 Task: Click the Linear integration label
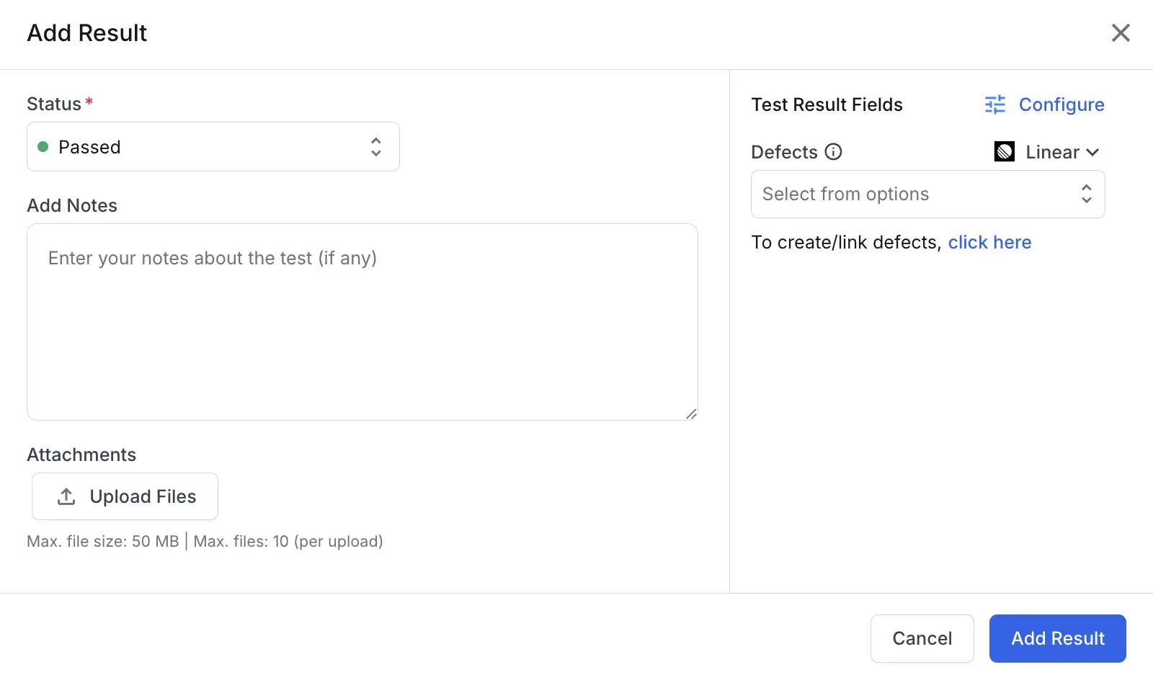tap(1052, 152)
